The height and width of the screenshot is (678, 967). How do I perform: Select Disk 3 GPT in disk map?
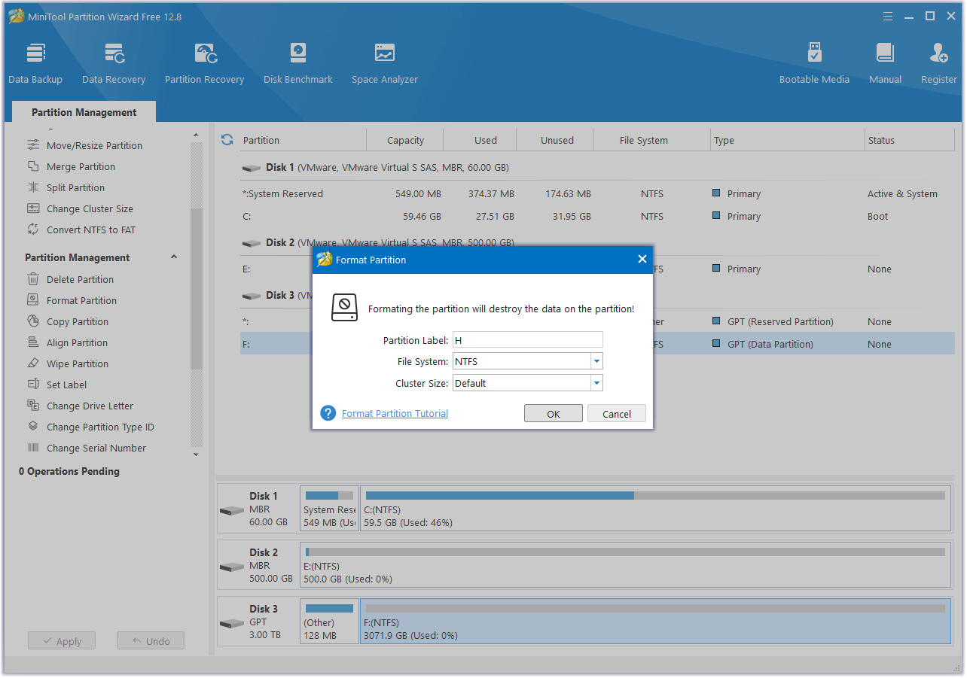point(258,621)
